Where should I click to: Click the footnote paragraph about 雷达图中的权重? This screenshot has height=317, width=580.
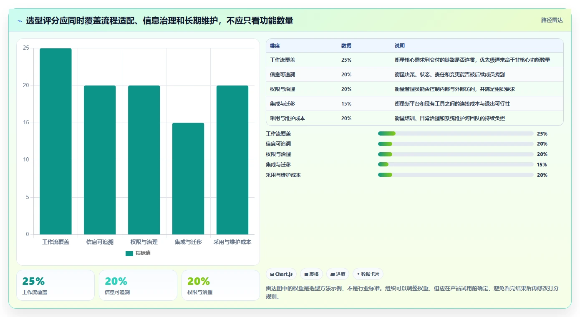412,292
